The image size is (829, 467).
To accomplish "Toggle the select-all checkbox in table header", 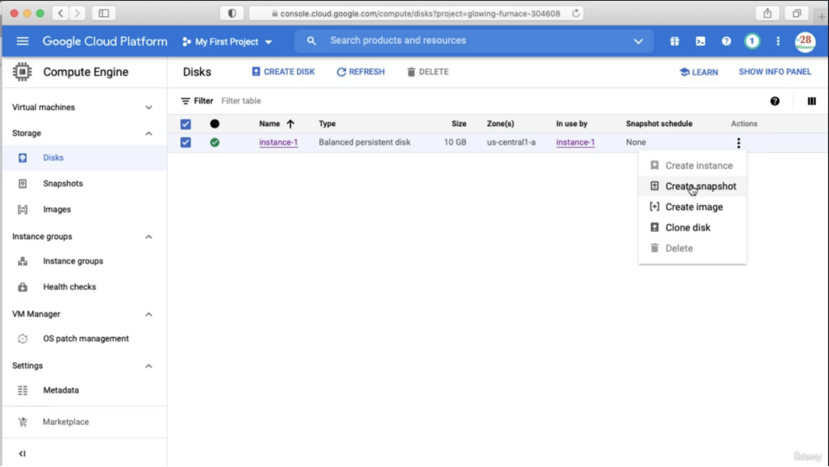I will coord(186,124).
